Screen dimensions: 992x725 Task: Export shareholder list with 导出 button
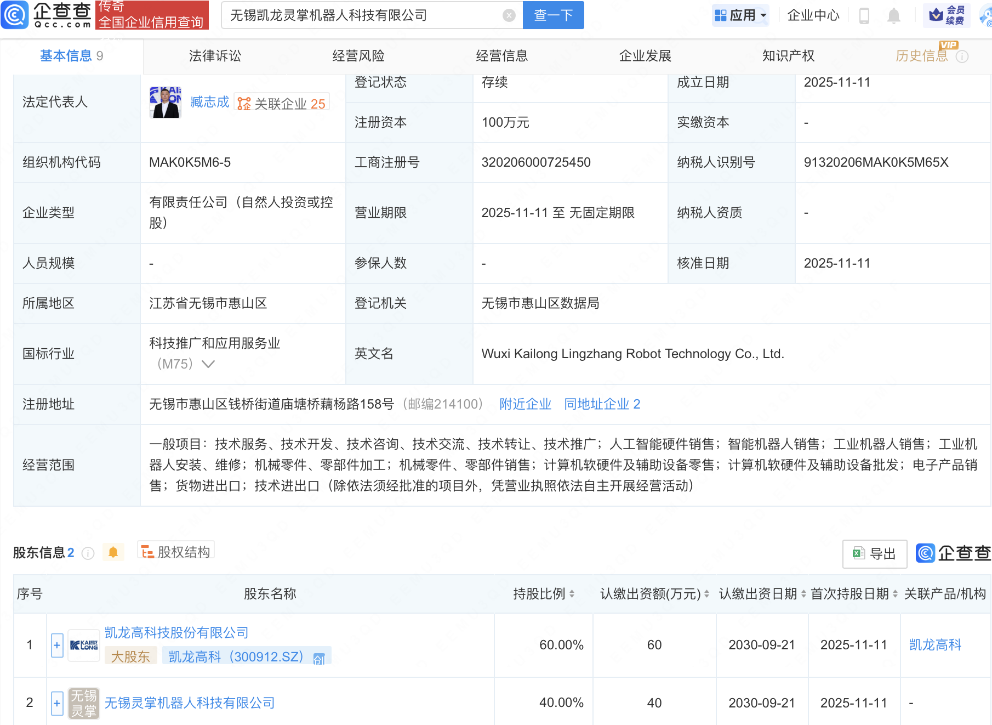coord(874,553)
